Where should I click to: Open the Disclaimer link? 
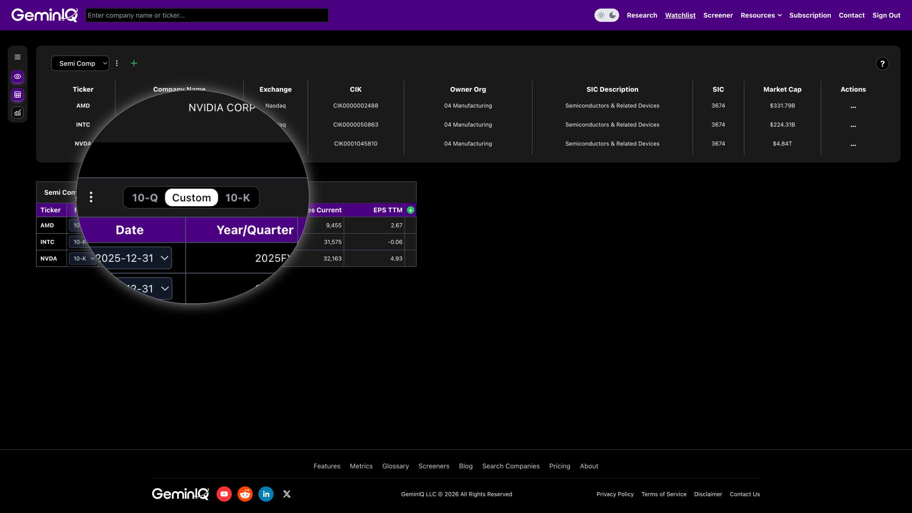pyautogui.click(x=708, y=494)
